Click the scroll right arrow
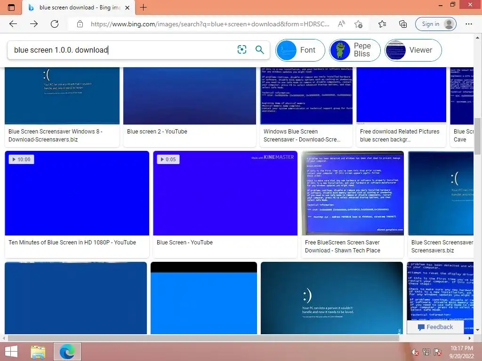 point(469,338)
